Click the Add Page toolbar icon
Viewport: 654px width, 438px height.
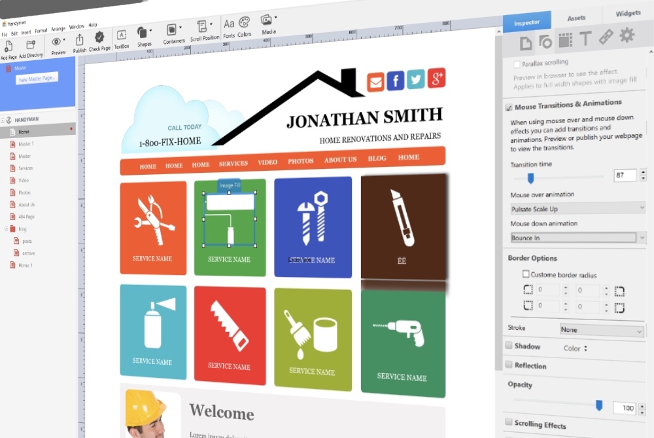[10, 46]
